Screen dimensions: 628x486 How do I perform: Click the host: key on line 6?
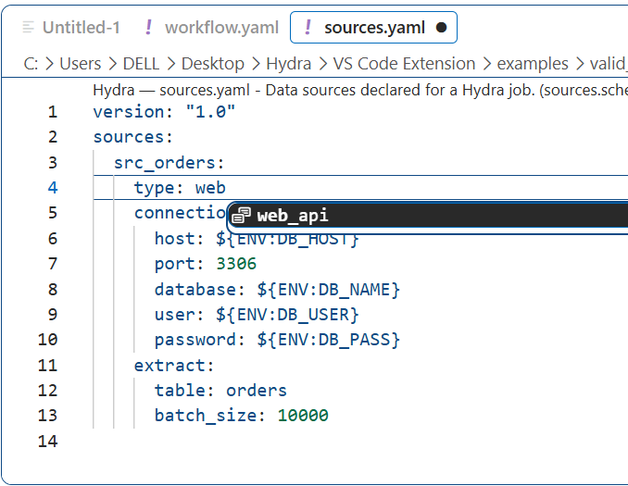pos(179,239)
